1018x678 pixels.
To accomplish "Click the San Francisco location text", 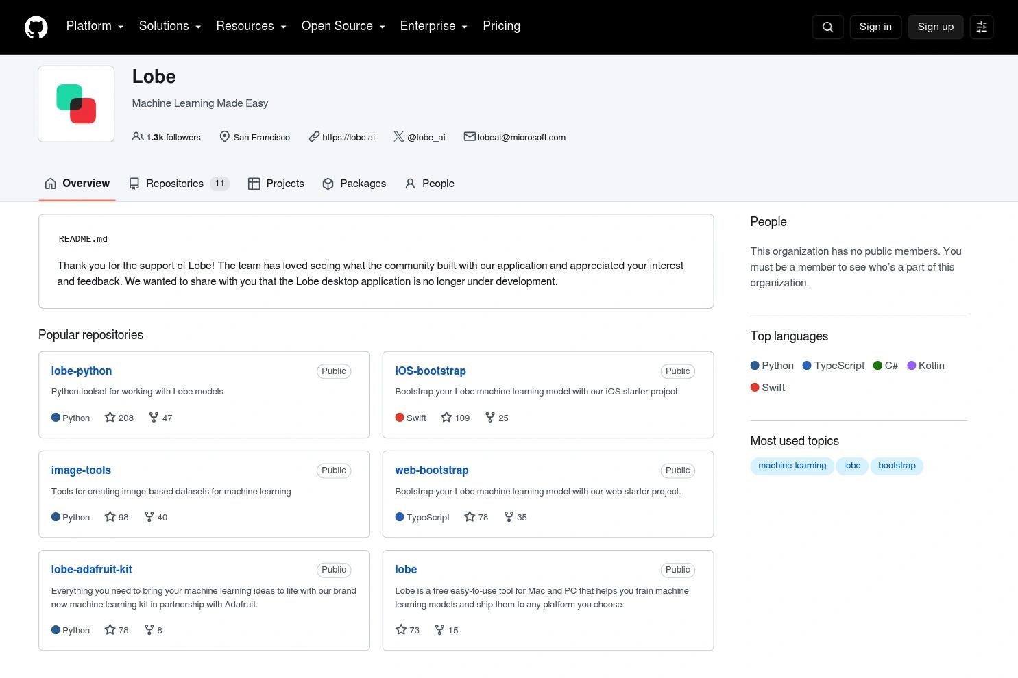I will [261, 137].
